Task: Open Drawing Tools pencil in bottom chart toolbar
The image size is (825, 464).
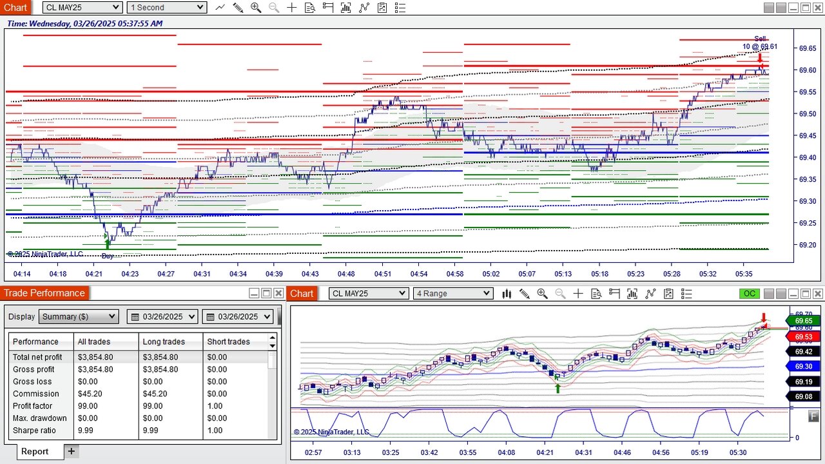Action: [x=525, y=294]
